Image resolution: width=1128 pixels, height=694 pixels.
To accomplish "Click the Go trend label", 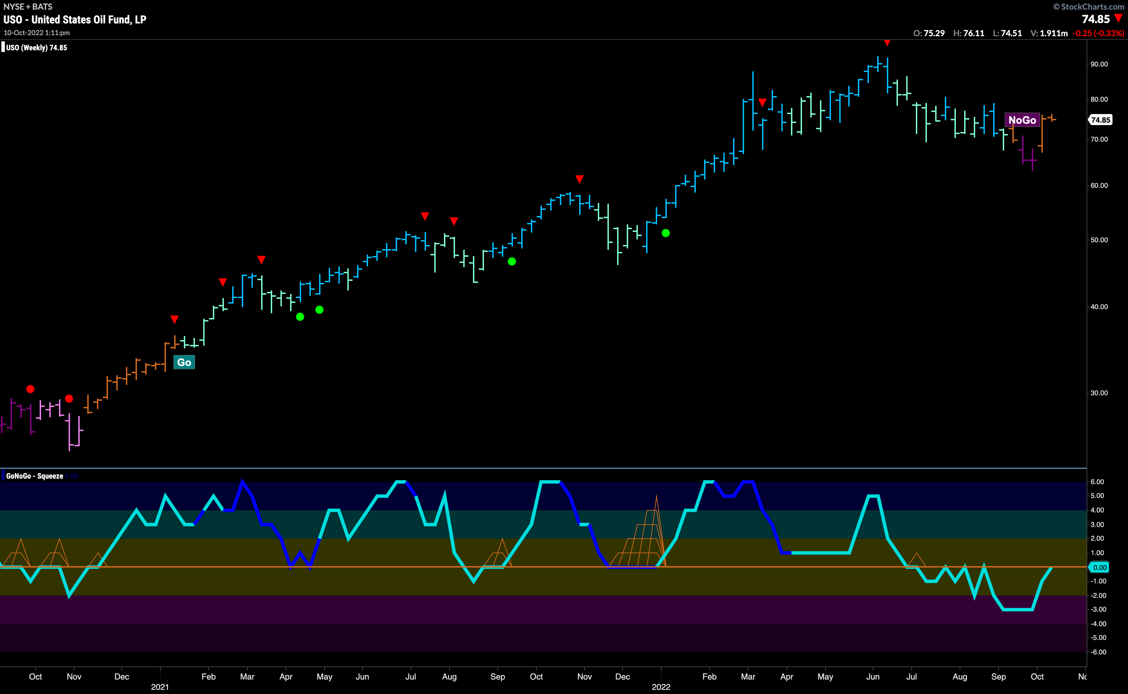I will pyautogui.click(x=184, y=362).
